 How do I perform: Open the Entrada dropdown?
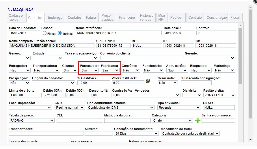48,58
